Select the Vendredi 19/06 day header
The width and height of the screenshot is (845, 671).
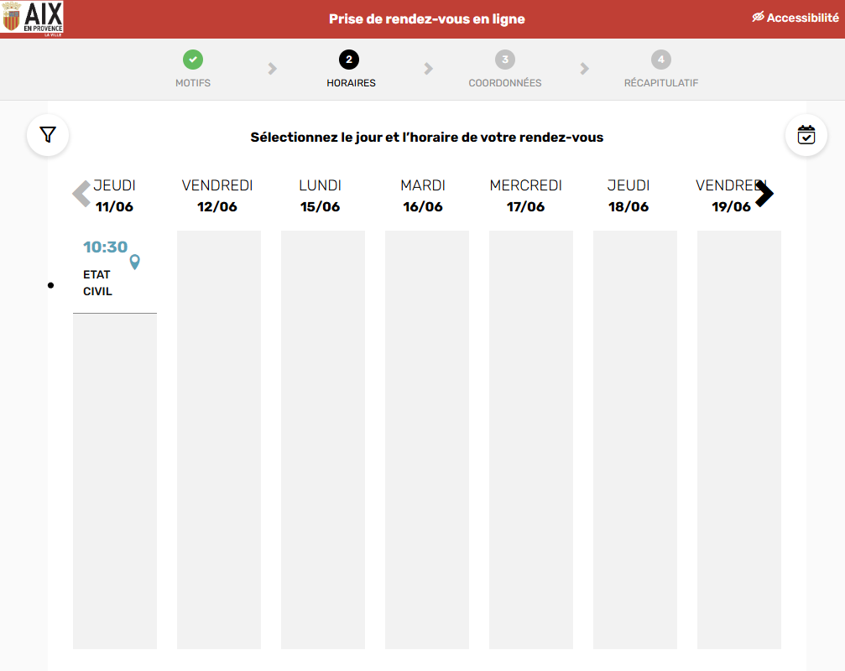[731, 195]
